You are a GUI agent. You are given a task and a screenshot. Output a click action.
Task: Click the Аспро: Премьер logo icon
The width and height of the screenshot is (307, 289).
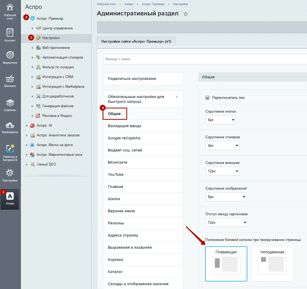click(x=32, y=19)
